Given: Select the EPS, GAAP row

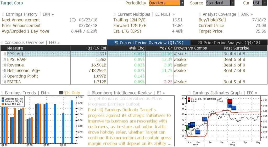Looking at the screenshot, I should pyautogui.click(x=134, y=59).
